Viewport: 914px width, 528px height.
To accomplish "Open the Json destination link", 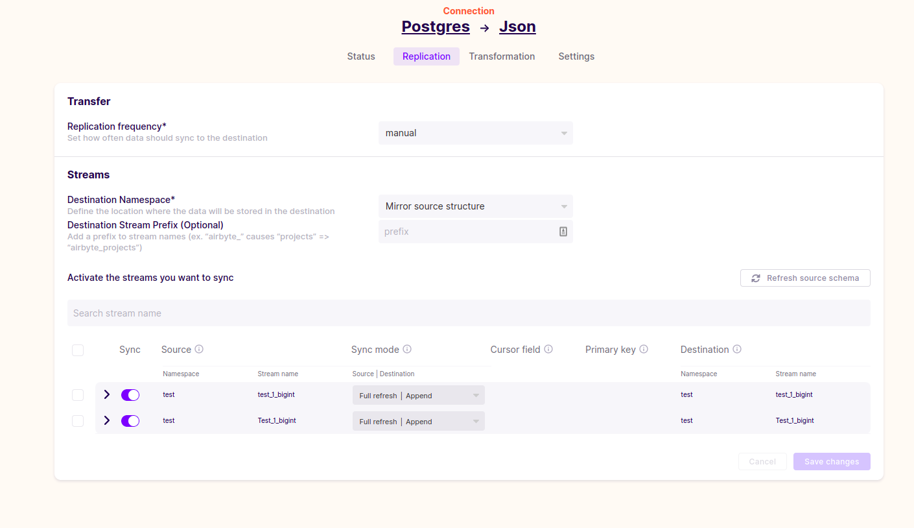I will (x=517, y=27).
